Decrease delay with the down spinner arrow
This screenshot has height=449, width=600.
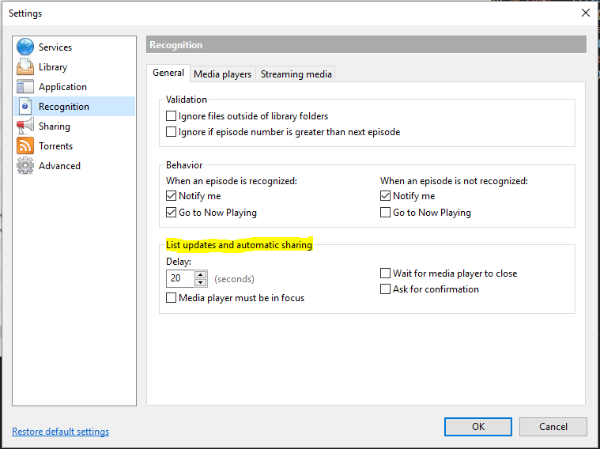coord(201,282)
